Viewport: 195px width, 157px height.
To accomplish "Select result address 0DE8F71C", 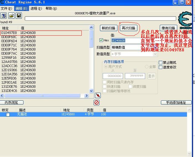I will (x=9, y=45).
